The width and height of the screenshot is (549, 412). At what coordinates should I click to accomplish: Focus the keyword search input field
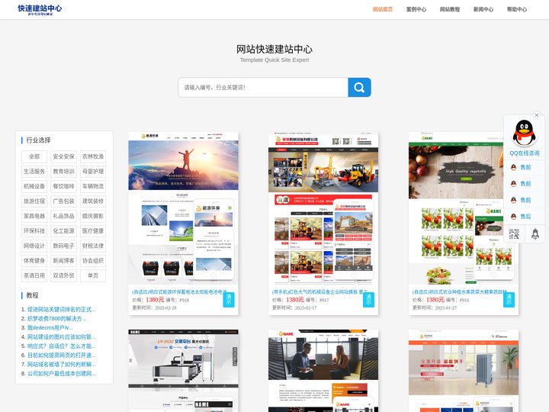[x=263, y=87]
